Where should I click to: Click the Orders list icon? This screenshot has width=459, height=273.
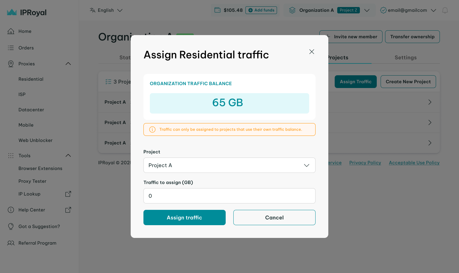(11, 48)
